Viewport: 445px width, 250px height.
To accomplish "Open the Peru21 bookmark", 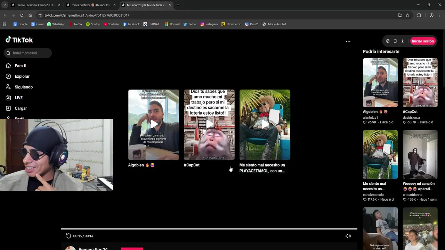I will coord(252,24).
